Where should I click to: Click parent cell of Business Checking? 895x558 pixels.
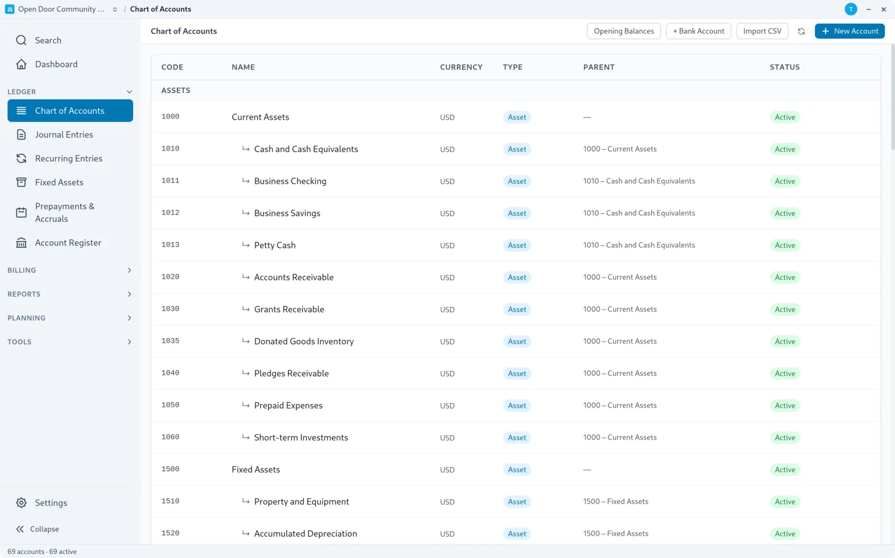639,181
